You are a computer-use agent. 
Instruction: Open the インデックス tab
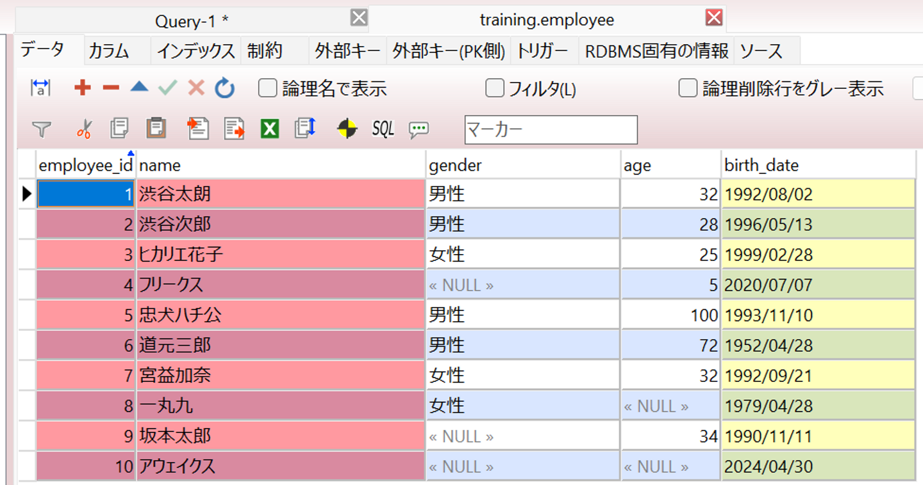pyautogui.click(x=195, y=51)
